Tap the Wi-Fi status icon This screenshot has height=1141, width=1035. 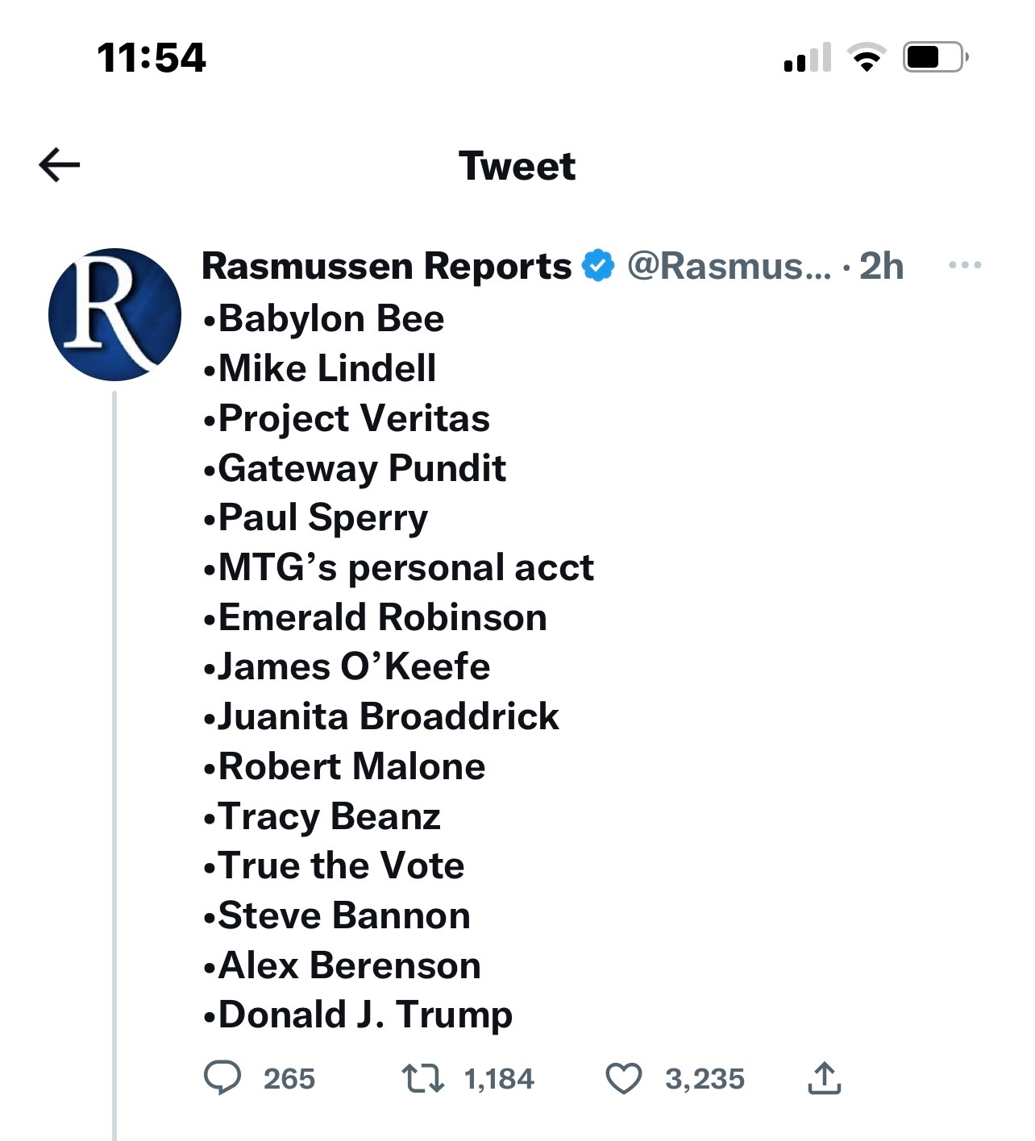coord(867,57)
